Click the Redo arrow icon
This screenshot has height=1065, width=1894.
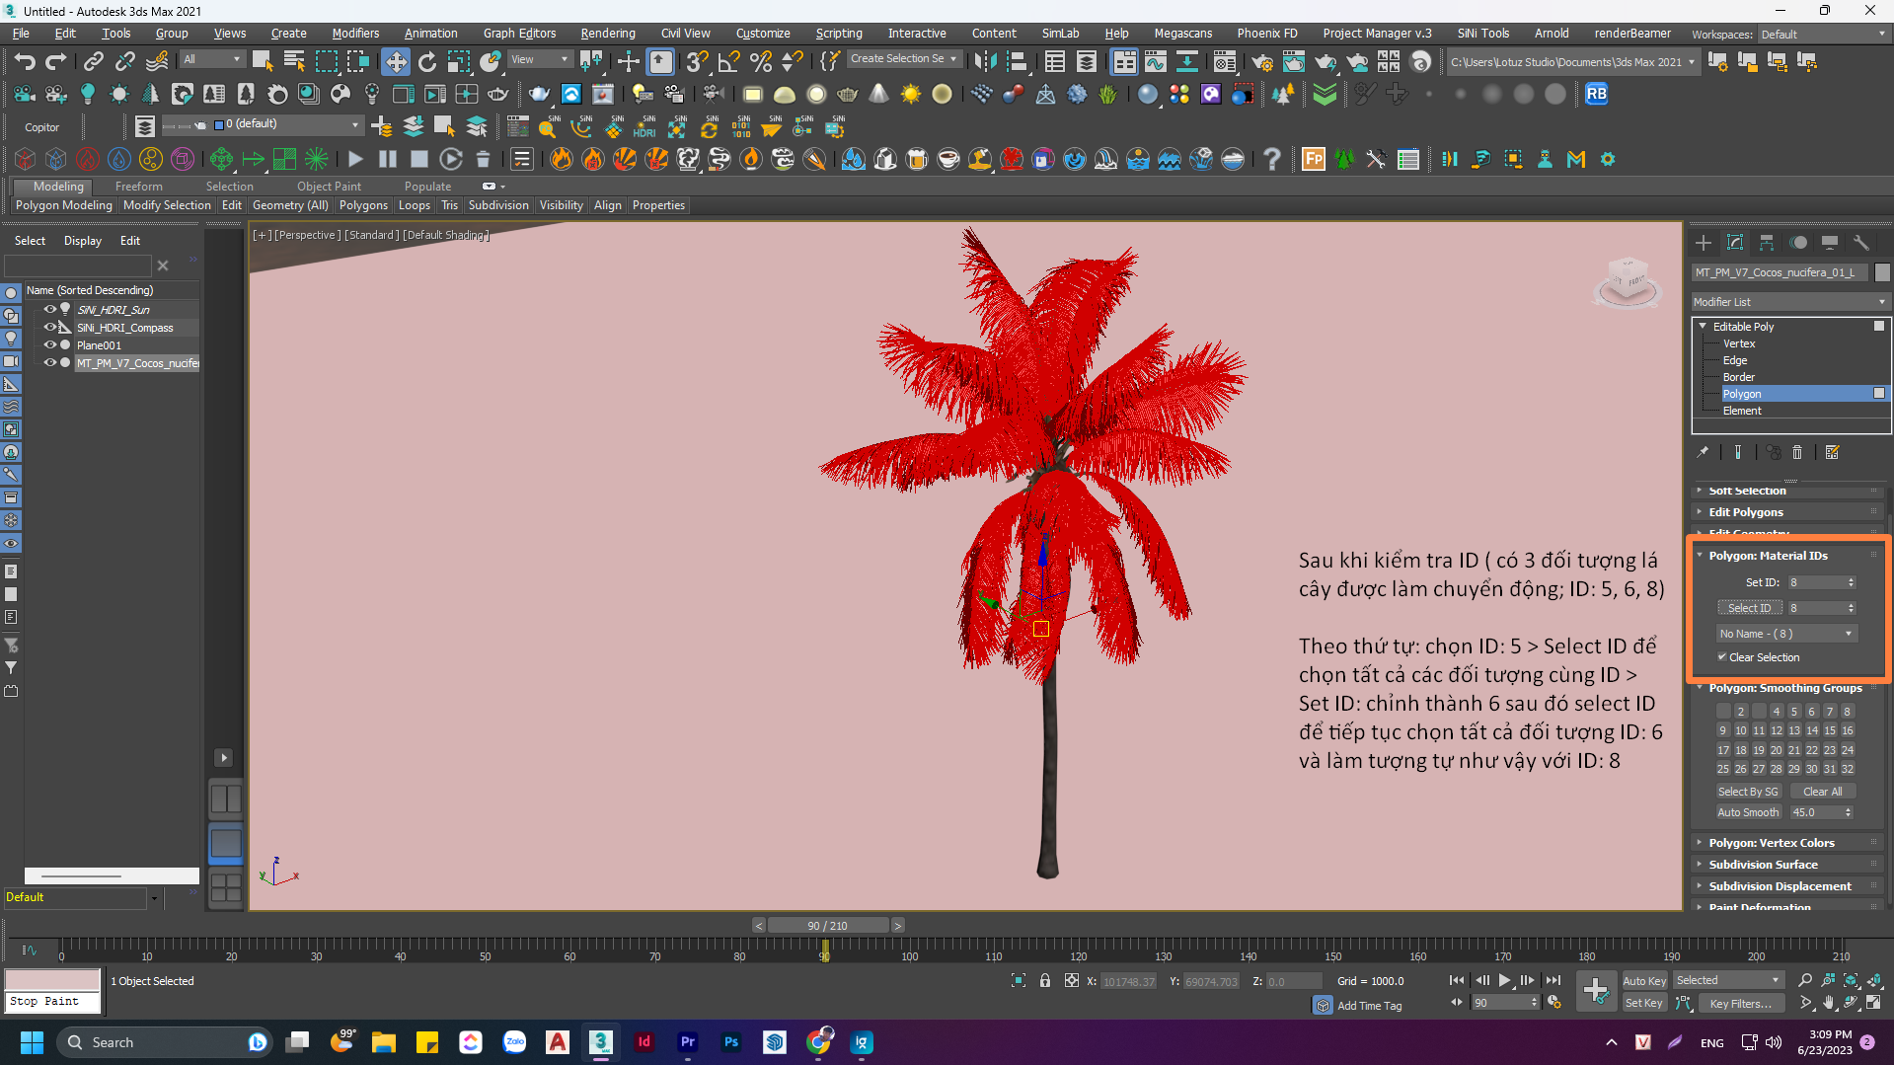point(56,62)
